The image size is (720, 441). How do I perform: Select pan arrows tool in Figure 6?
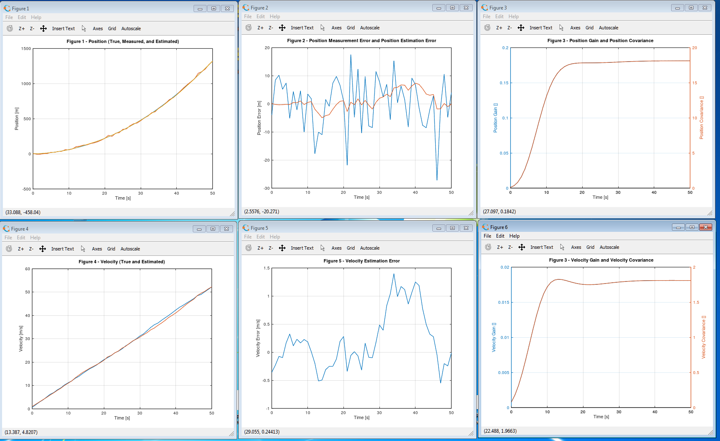point(522,247)
